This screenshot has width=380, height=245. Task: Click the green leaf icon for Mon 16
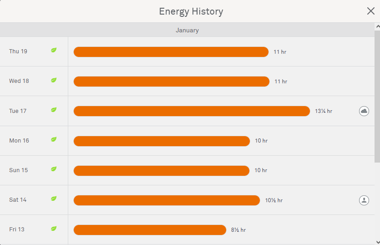[x=54, y=139]
